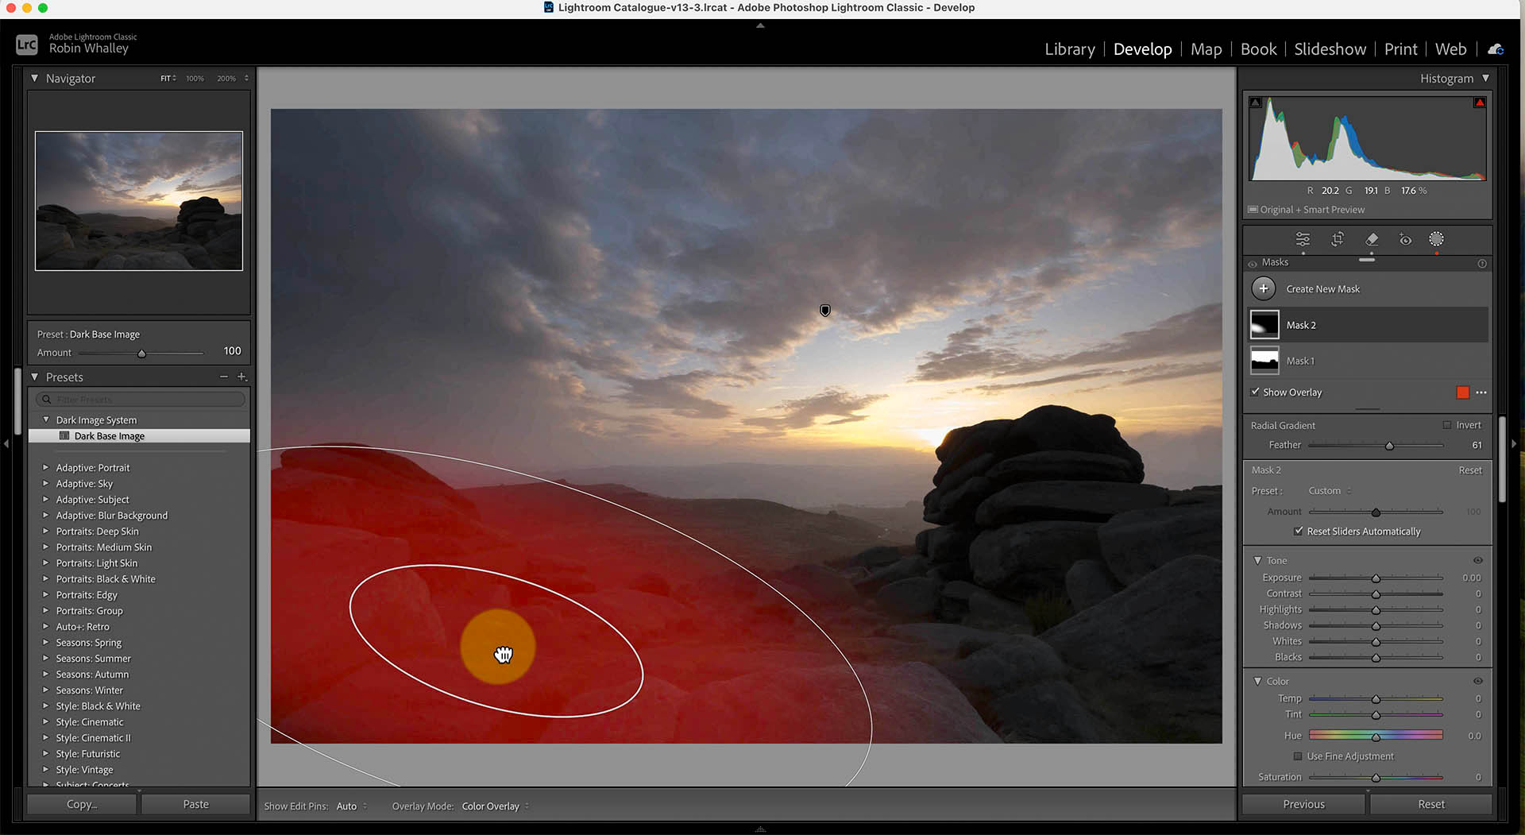1525x835 pixels.
Task: Click the Copy... button
Action: click(82, 804)
